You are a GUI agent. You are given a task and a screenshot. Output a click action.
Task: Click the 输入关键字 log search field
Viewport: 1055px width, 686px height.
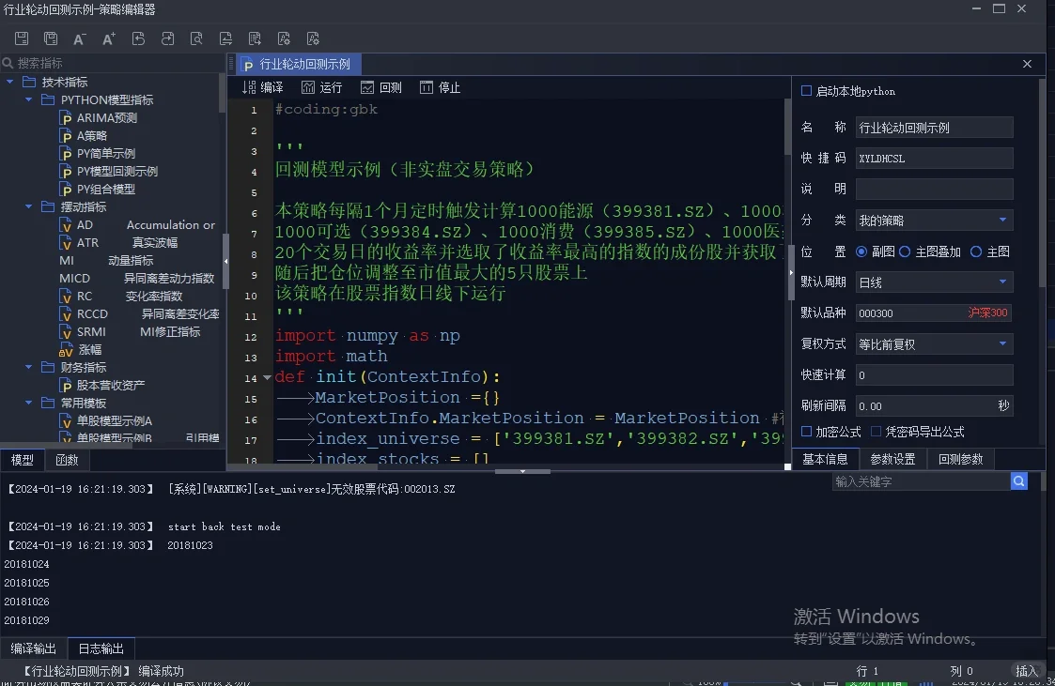click(921, 481)
